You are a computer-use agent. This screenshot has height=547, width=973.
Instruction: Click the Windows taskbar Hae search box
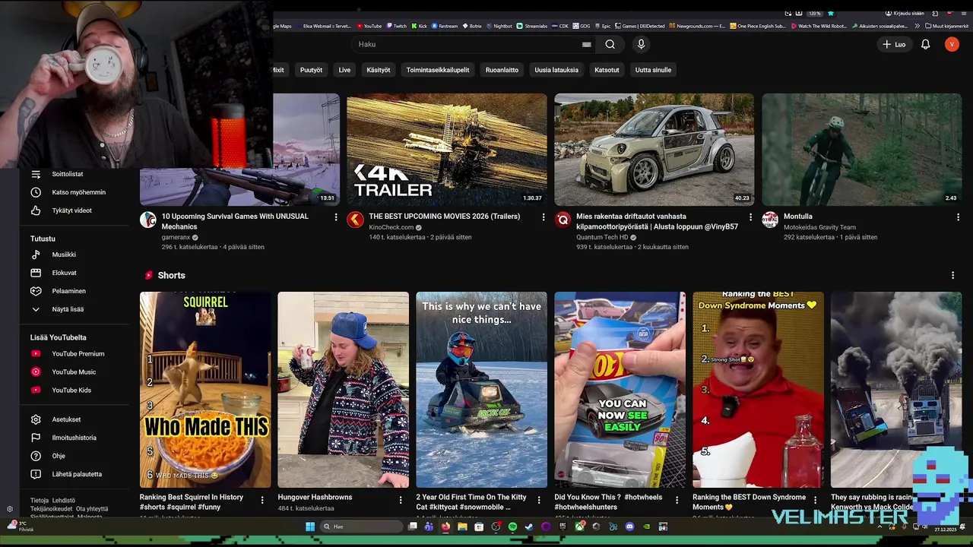360,526
